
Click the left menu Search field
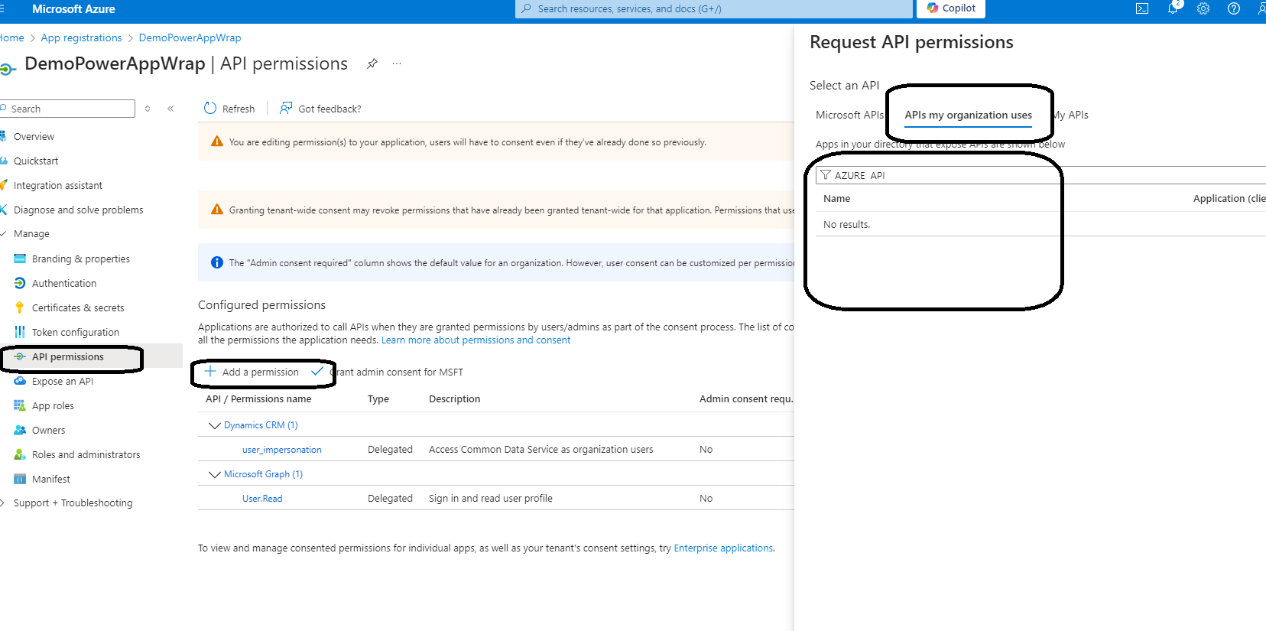[x=67, y=109]
